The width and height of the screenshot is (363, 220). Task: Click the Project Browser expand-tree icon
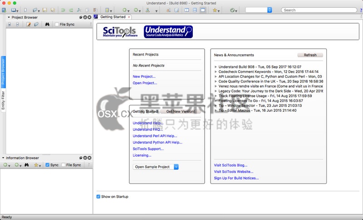[x=10, y=24]
